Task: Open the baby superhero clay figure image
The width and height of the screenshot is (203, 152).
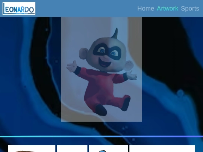Action: click(x=101, y=69)
